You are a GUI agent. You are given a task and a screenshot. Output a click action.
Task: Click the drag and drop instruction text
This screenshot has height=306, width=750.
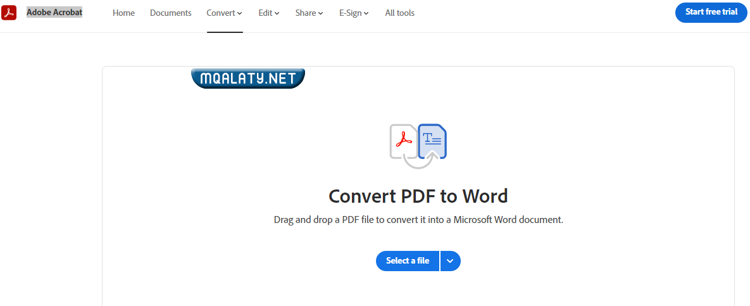click(418, 220)
